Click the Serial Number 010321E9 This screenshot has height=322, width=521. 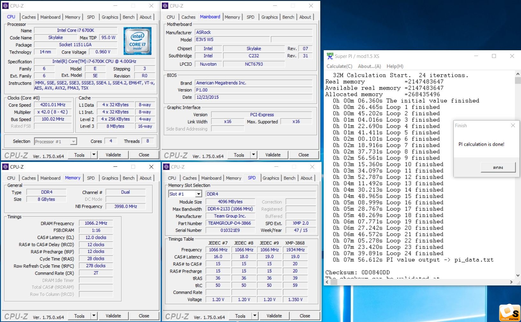[230, 230]
